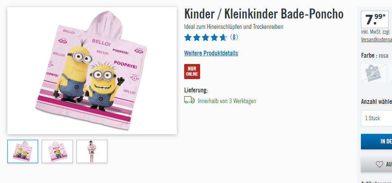The height and width of the screenshot is (183, 392).
Task: Click the red NUR ONLINE badge
Action: pos(192,71)
